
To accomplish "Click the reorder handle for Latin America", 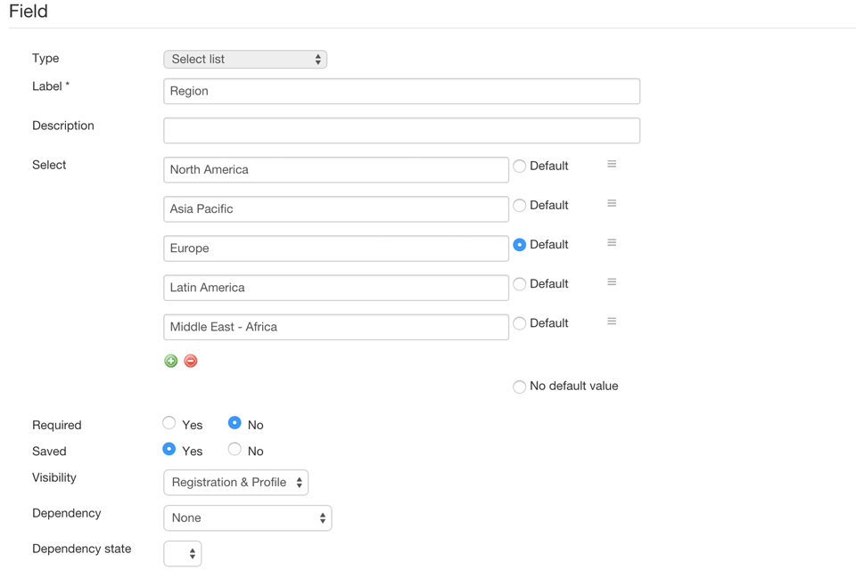I will pyautogui.click(x=612, y=282).
